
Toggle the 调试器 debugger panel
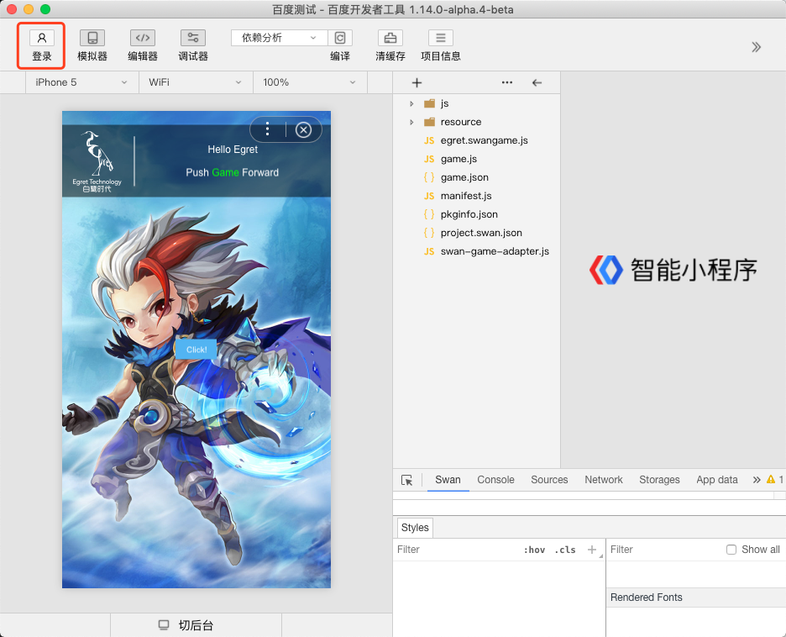point(193,38)
